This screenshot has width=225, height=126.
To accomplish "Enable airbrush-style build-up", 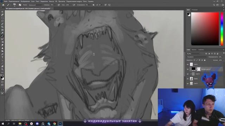I will click(74, 5).
